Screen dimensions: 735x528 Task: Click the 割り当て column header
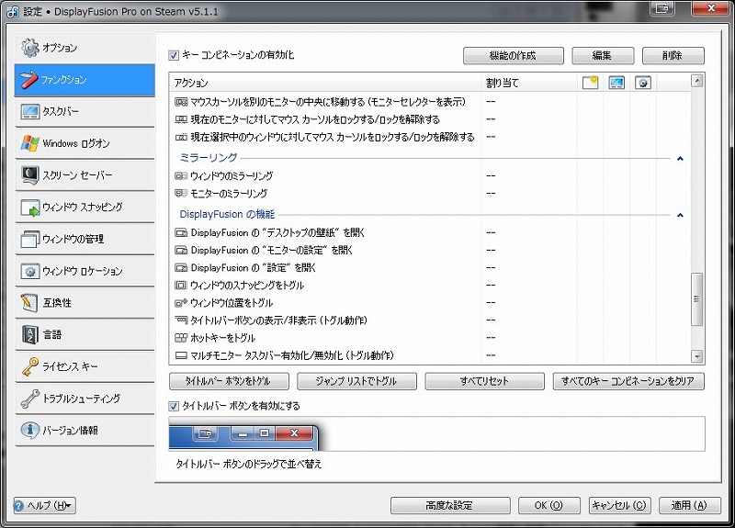pos(530,83)
